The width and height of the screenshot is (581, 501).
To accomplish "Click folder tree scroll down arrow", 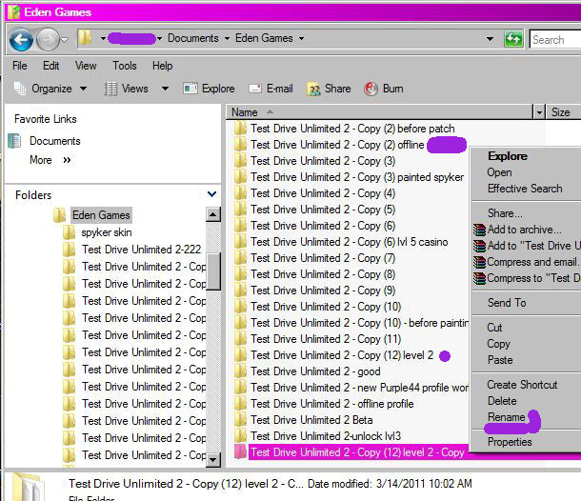I will click(213, 460).
